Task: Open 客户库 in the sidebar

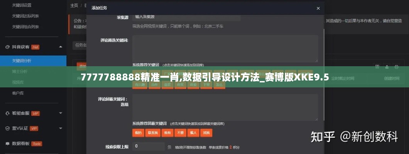Action: coord(18,93)
